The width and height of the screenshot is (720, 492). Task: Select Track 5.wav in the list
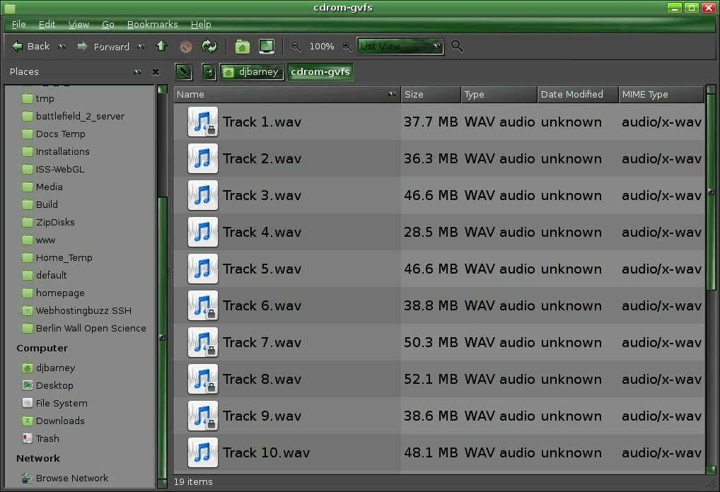262,269
